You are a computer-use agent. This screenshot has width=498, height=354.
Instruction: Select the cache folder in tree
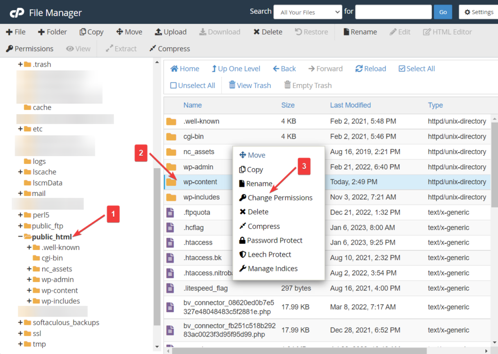point(38,107)
